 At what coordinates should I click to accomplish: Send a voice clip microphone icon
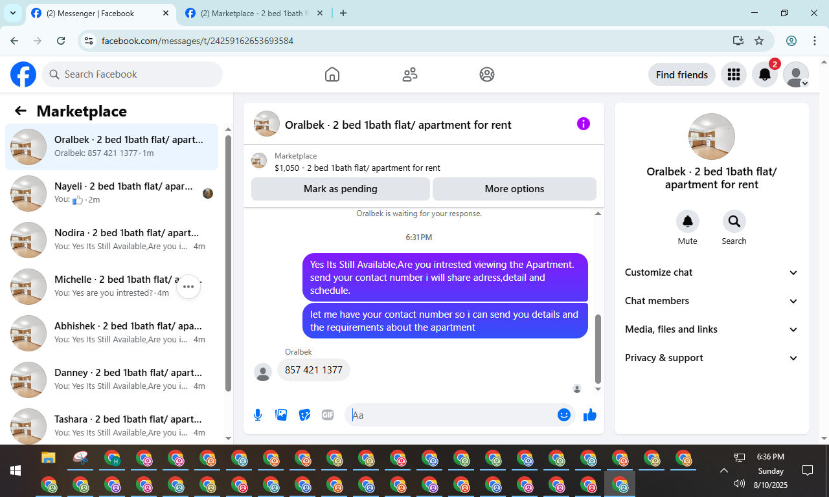(258, 415)
